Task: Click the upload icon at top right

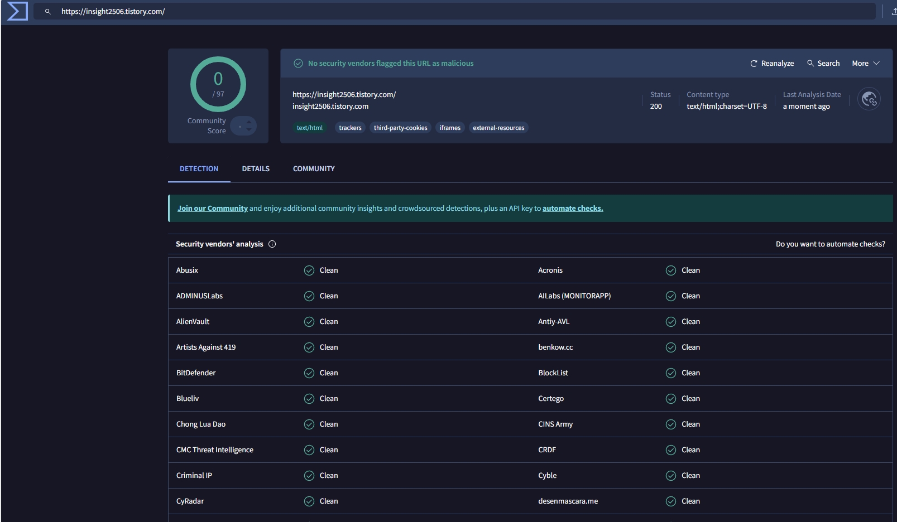Action: pos(893,11)
